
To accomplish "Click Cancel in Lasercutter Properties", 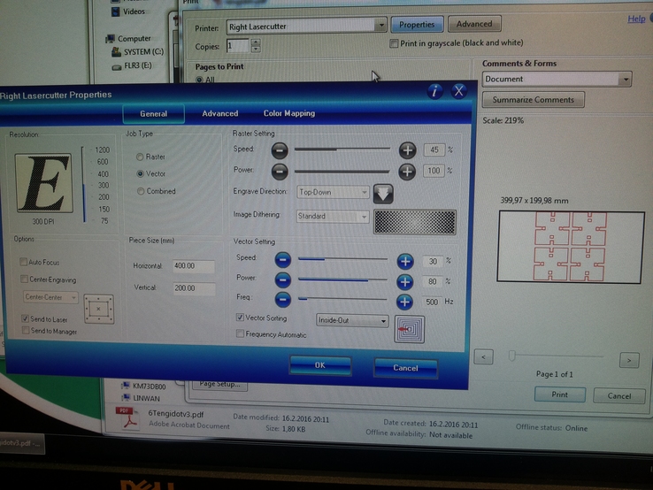I will [405, 368].
